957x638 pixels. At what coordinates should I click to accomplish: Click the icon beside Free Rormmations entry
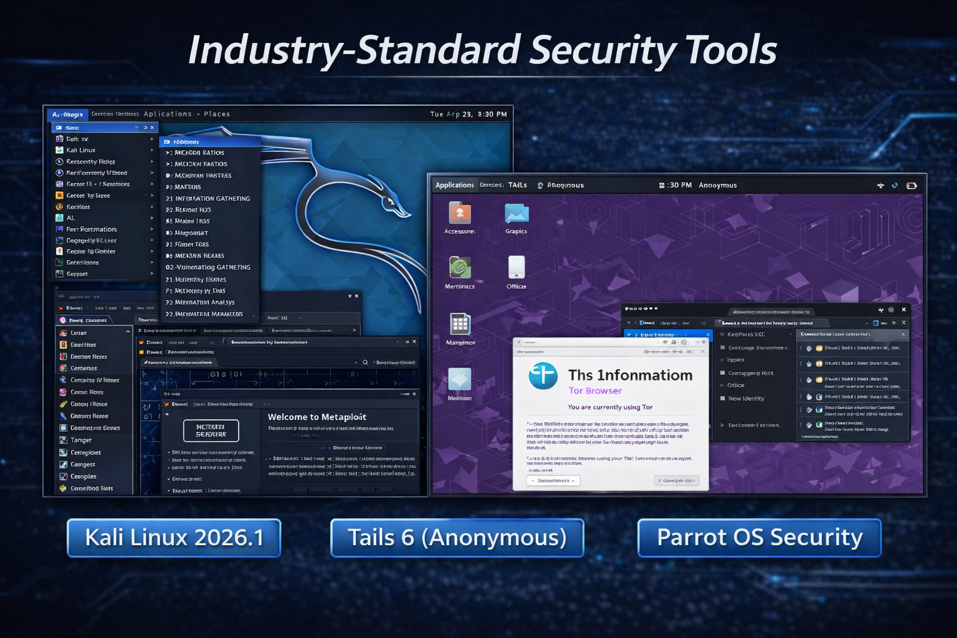coord(60,229)
